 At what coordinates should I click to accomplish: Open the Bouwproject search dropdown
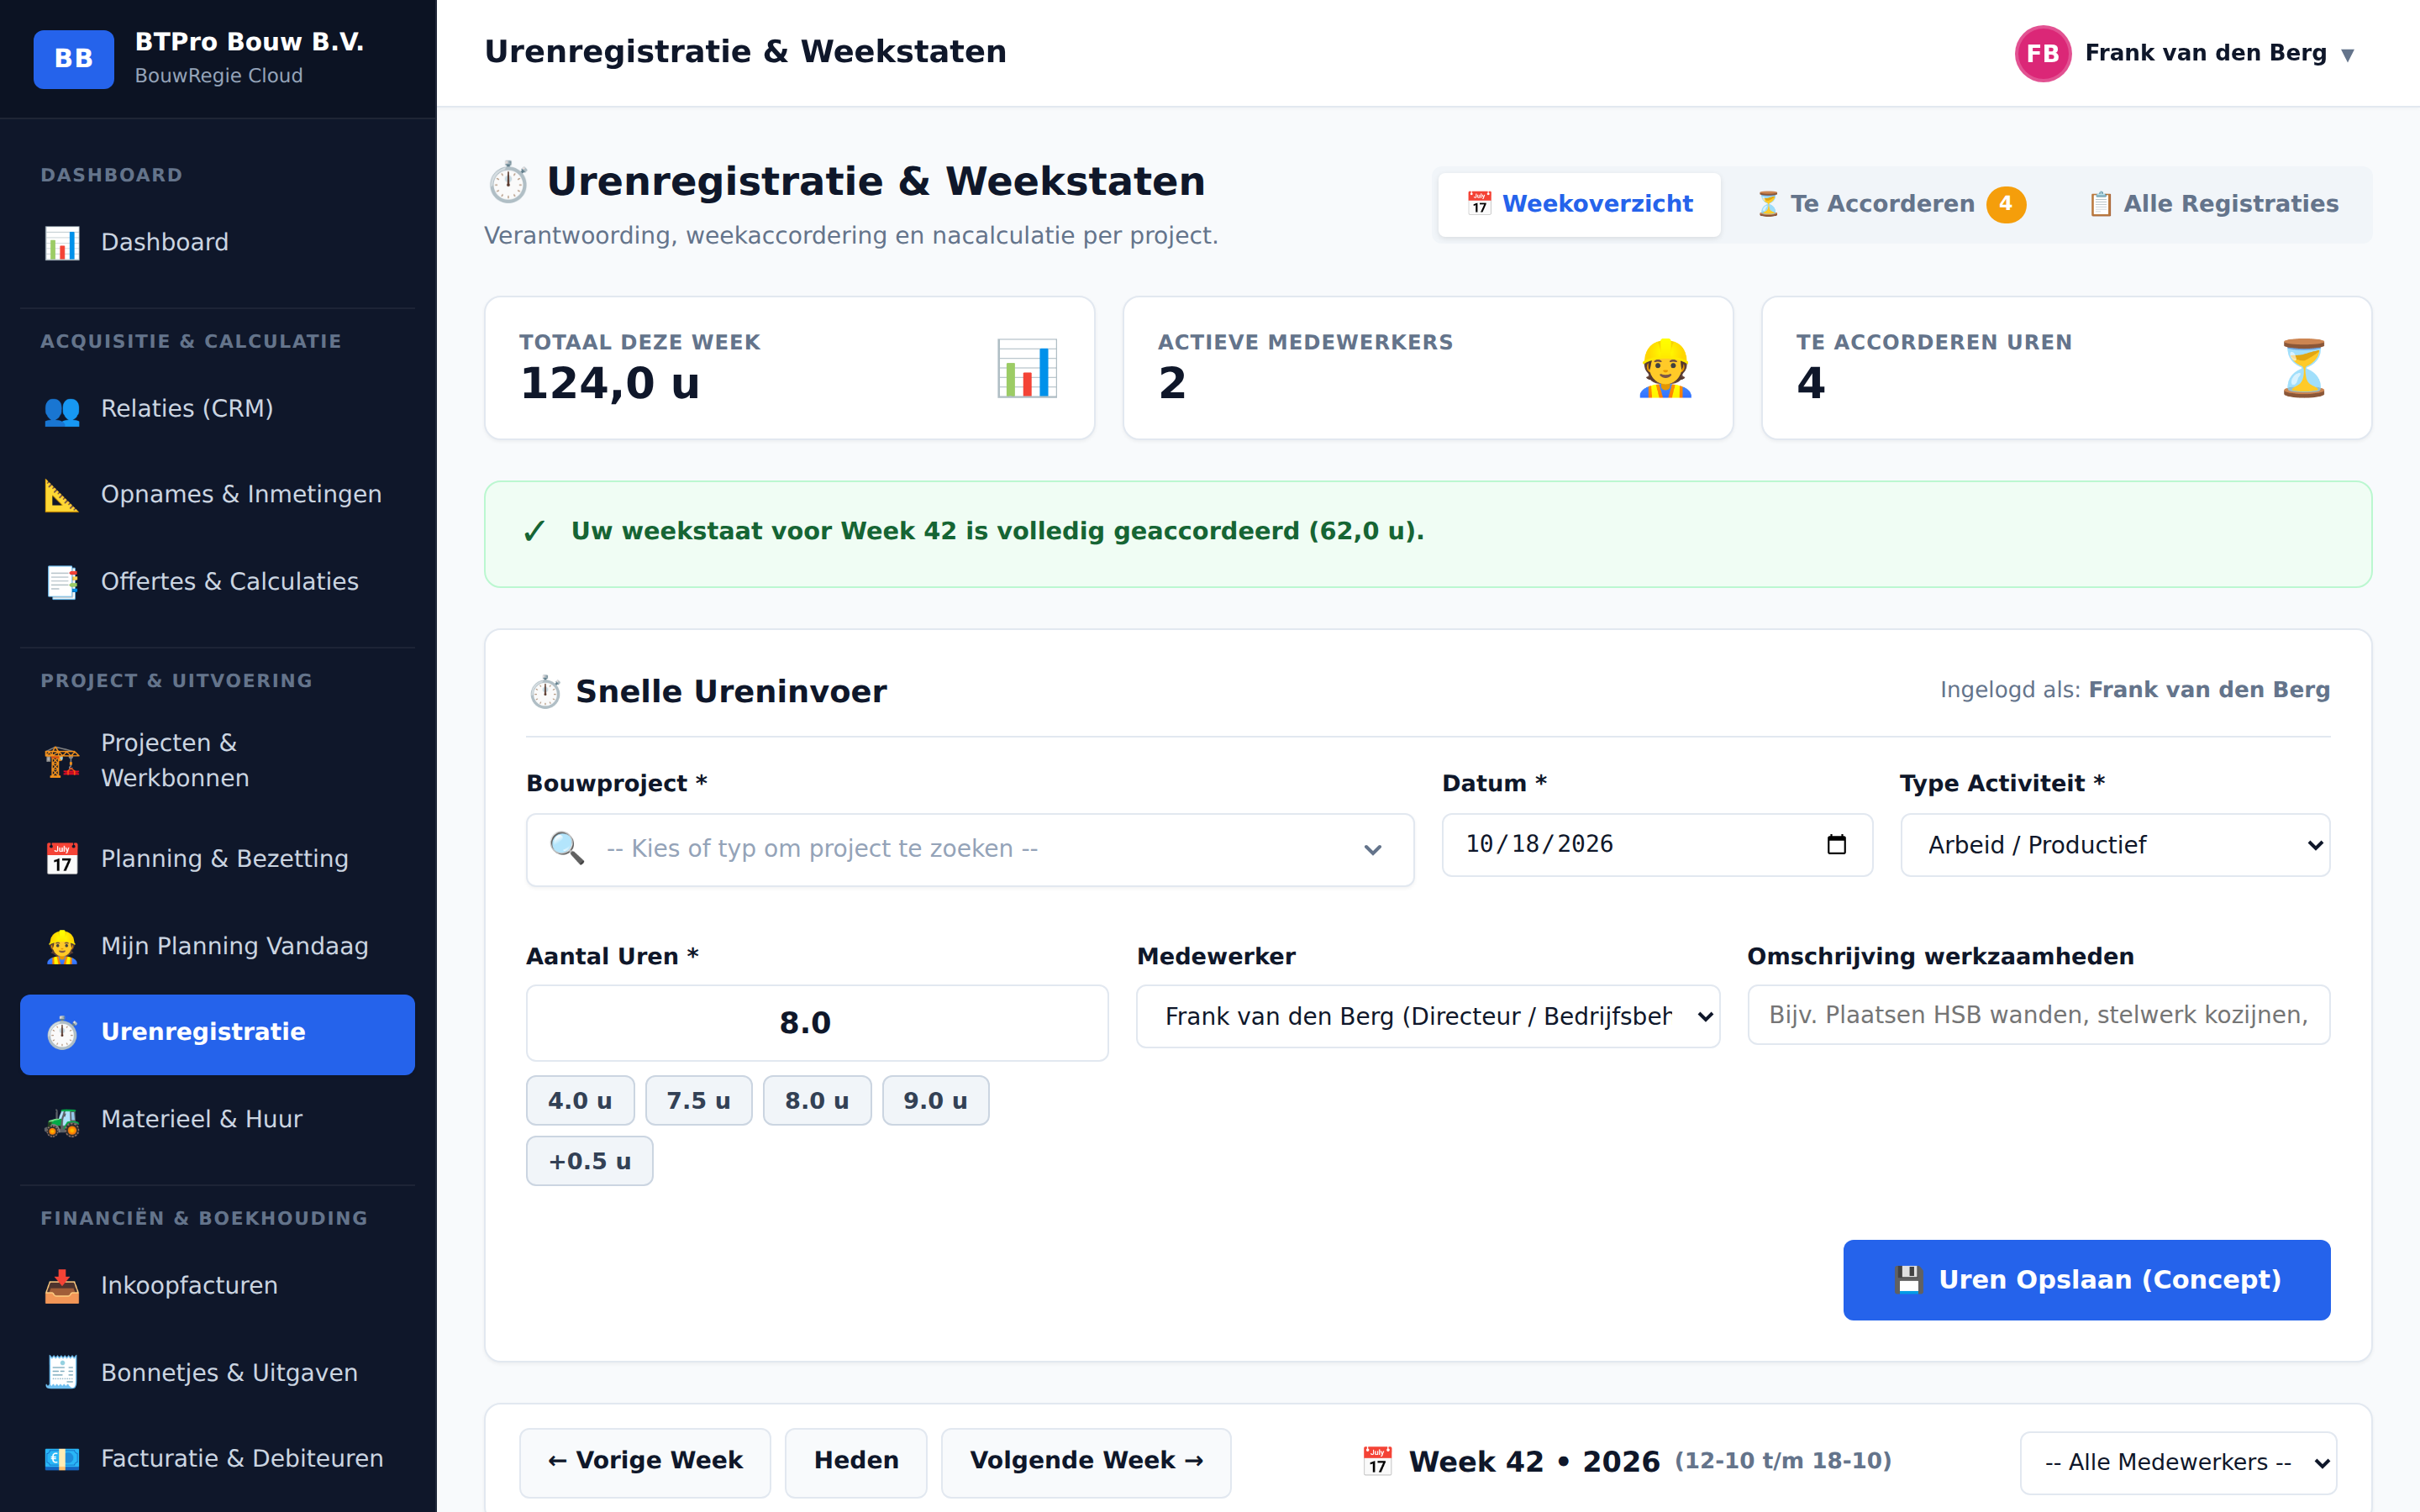[x=969, y=849]
